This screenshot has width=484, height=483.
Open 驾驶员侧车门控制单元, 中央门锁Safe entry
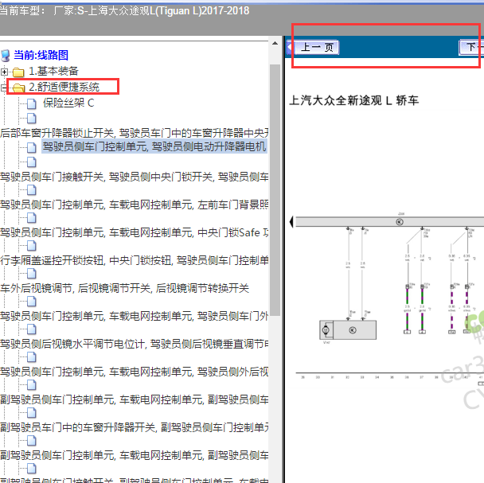135,232
